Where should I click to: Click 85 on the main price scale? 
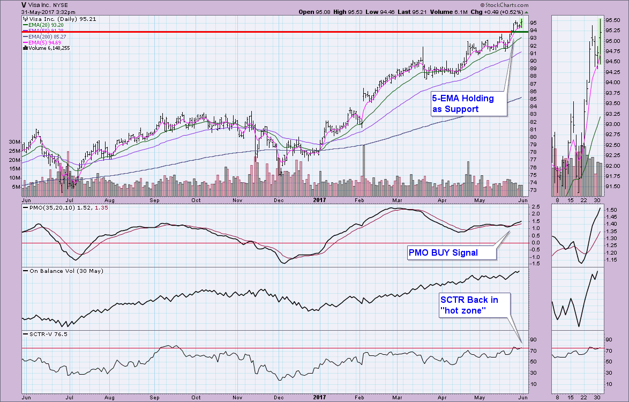click(x=533, y=99)
